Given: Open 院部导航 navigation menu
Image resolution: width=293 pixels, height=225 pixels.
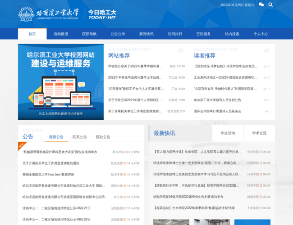Looking at the screenshot, I should pos(89,34).
